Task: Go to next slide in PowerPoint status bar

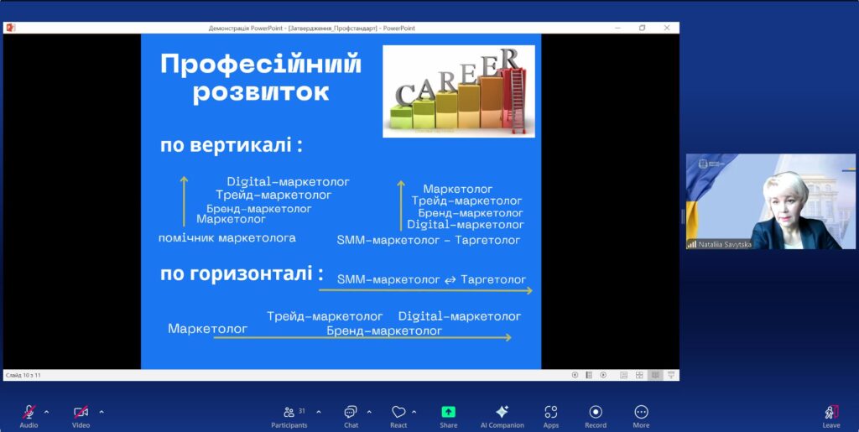Action: tap(603, 375)
